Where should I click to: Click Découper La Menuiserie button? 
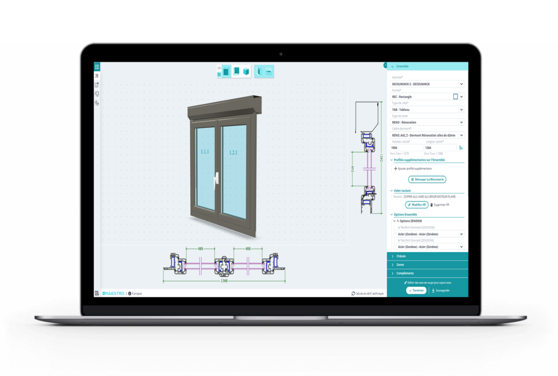[427, 180]
